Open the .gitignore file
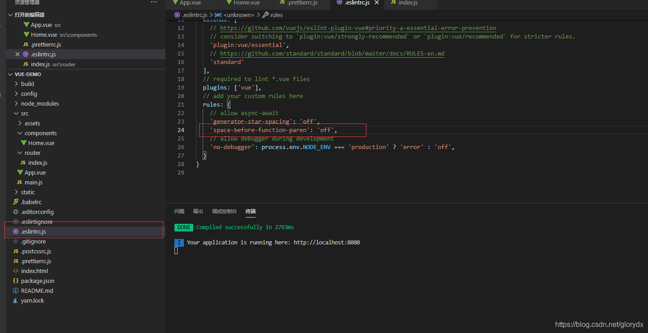The height and width of the screenshot is (333, 648). [33, 241]
